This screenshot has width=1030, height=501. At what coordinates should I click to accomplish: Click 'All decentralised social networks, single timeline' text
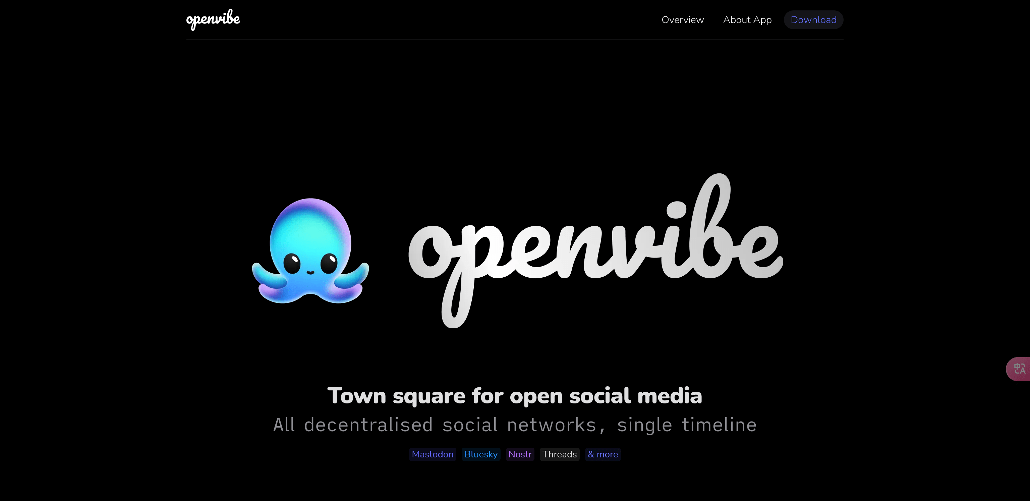point(515,425)
